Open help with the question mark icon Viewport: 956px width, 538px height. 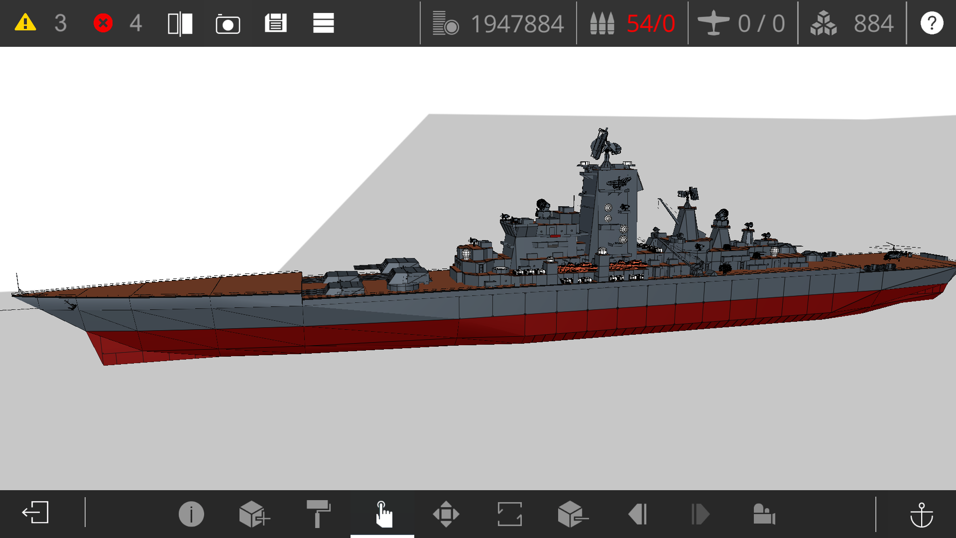click(x=932, y=23)
